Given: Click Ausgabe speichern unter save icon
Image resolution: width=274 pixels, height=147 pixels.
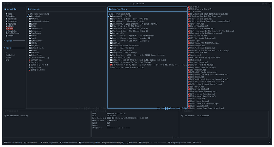Looking at the screenshot, I should pyautogui.click(x=169, y=143).
